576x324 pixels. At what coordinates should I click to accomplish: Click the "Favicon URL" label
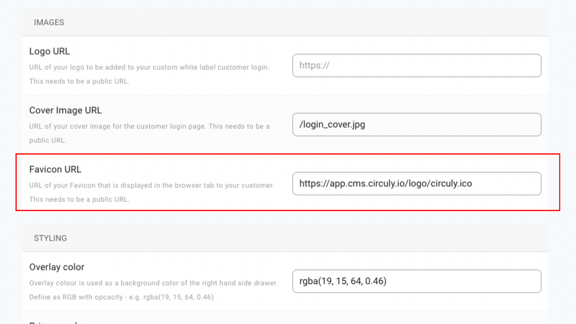coord(55,169)
